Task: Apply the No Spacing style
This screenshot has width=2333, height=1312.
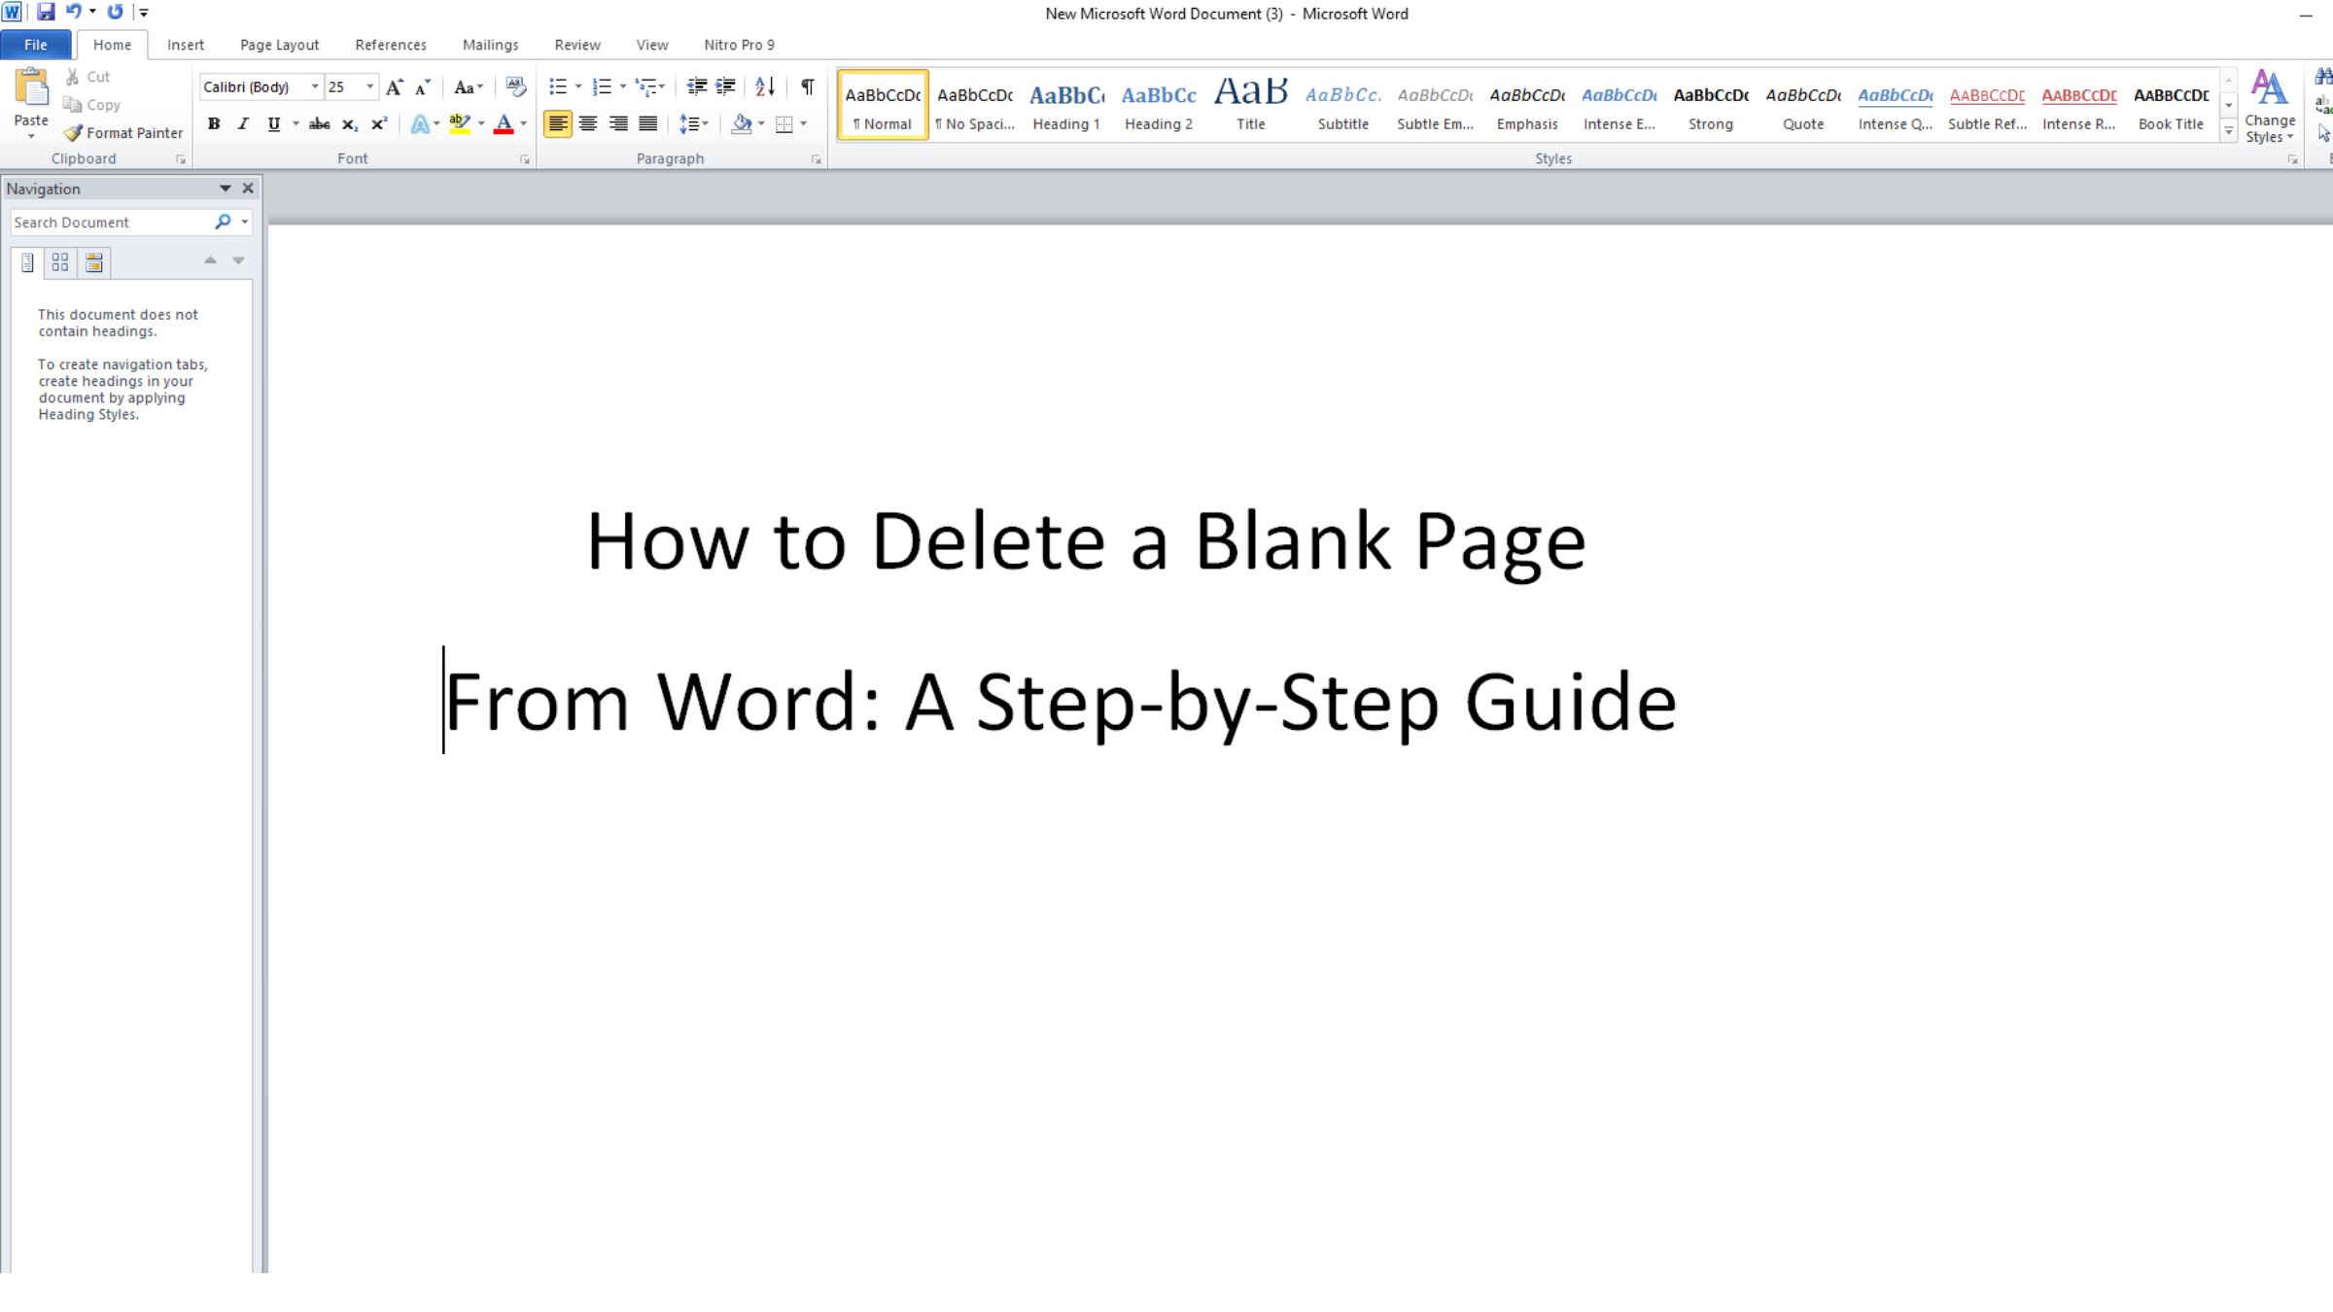Action: 975,105
